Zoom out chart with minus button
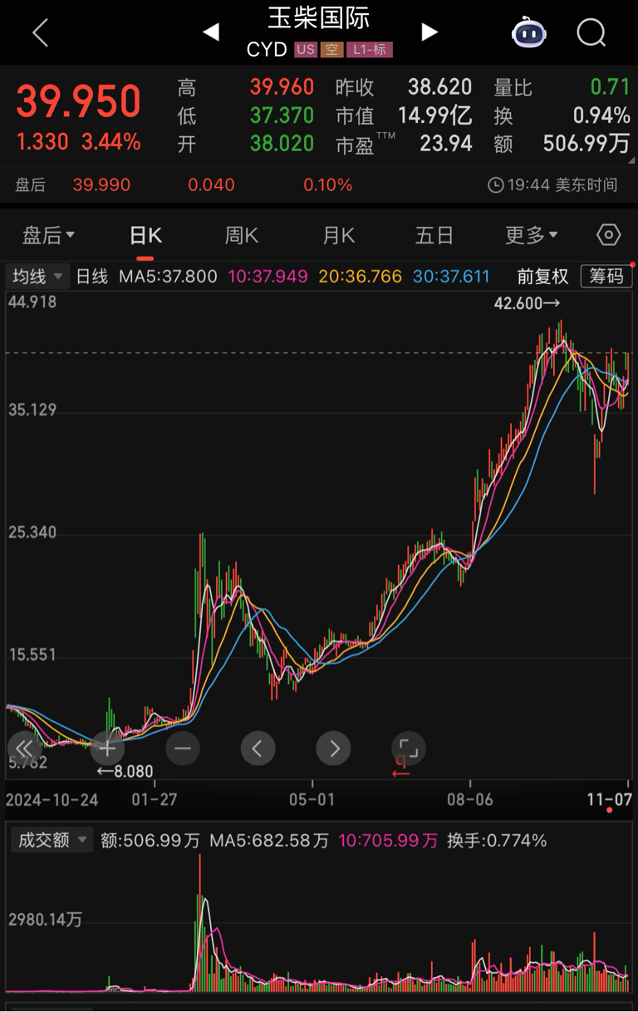Screen dimensions: 638x1012 tap(183, 749)
